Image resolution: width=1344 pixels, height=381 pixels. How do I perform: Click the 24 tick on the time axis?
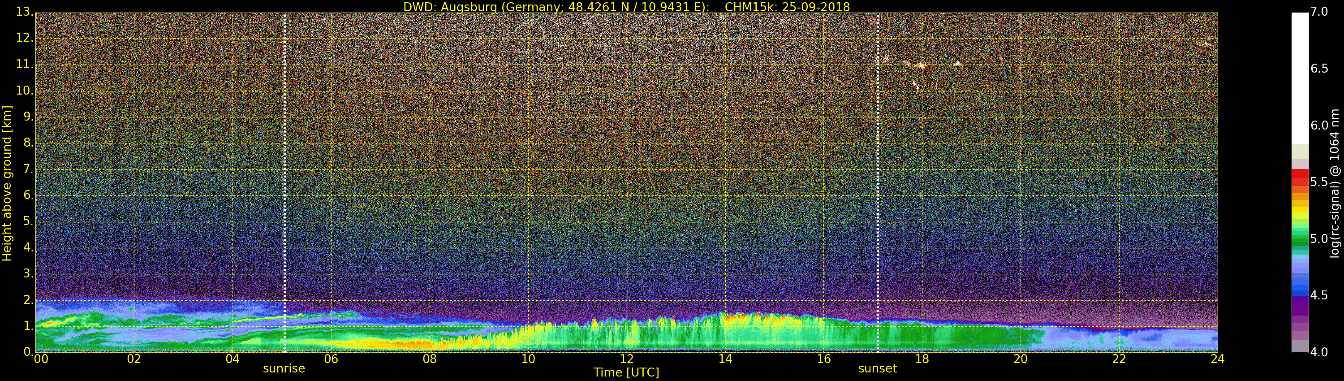[1217, 359]
